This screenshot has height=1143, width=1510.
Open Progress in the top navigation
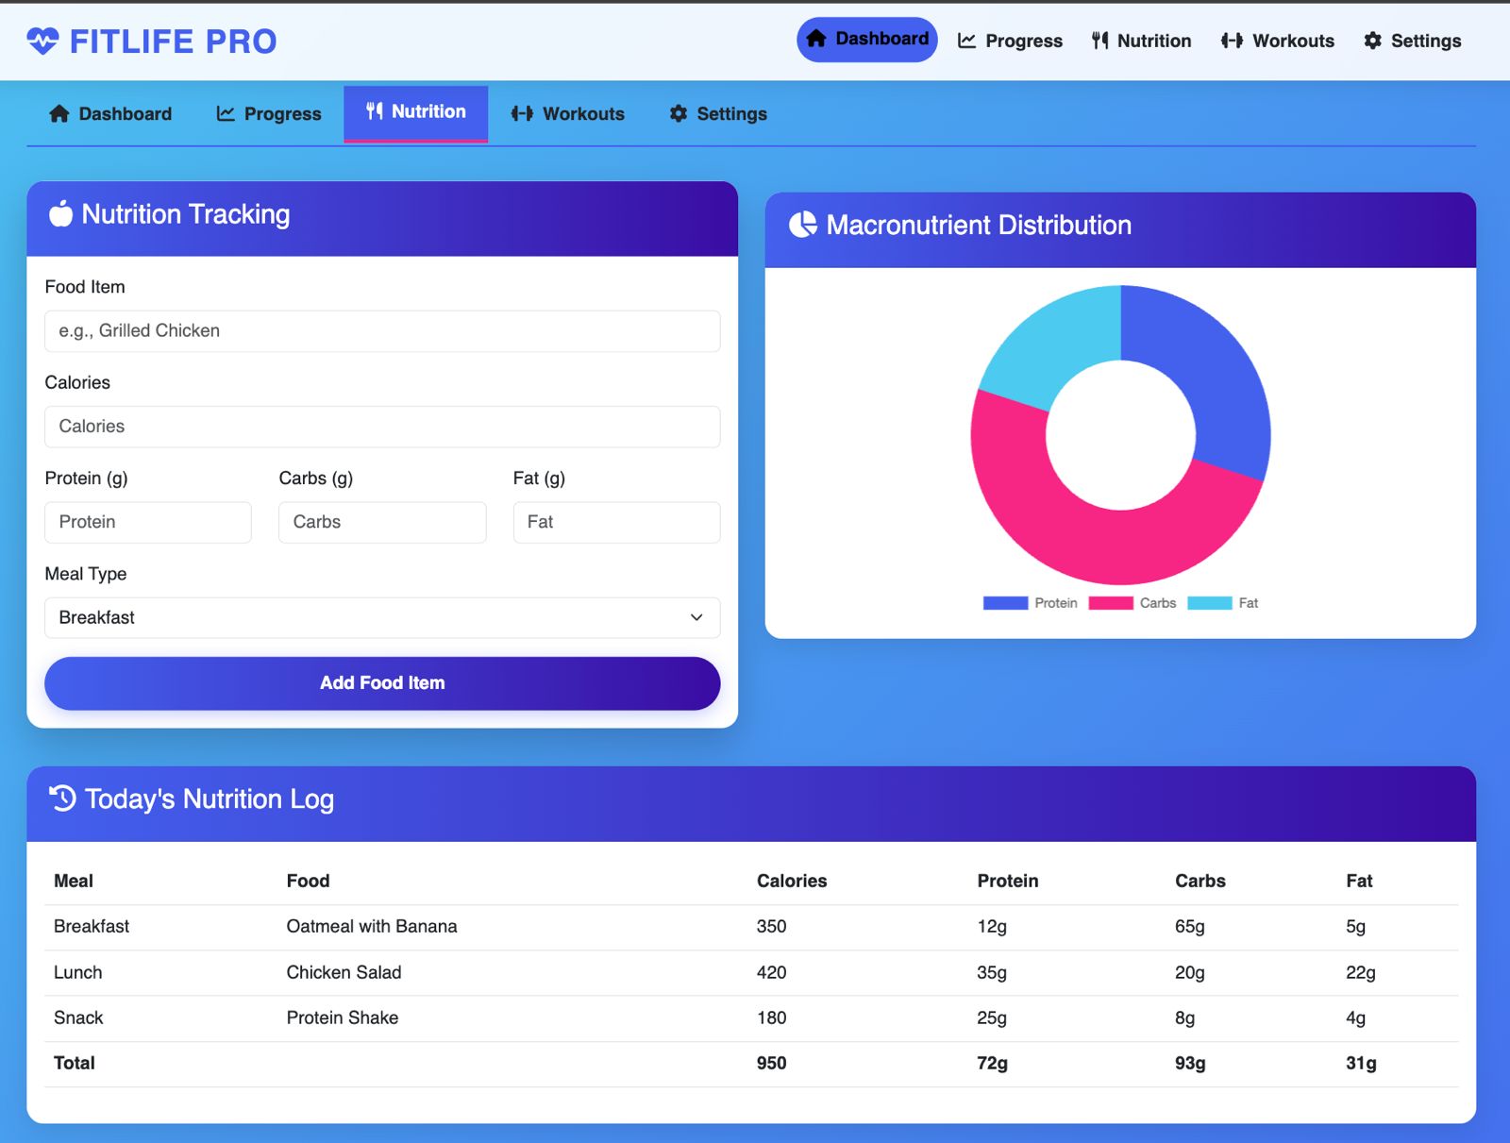[1010, 41]
